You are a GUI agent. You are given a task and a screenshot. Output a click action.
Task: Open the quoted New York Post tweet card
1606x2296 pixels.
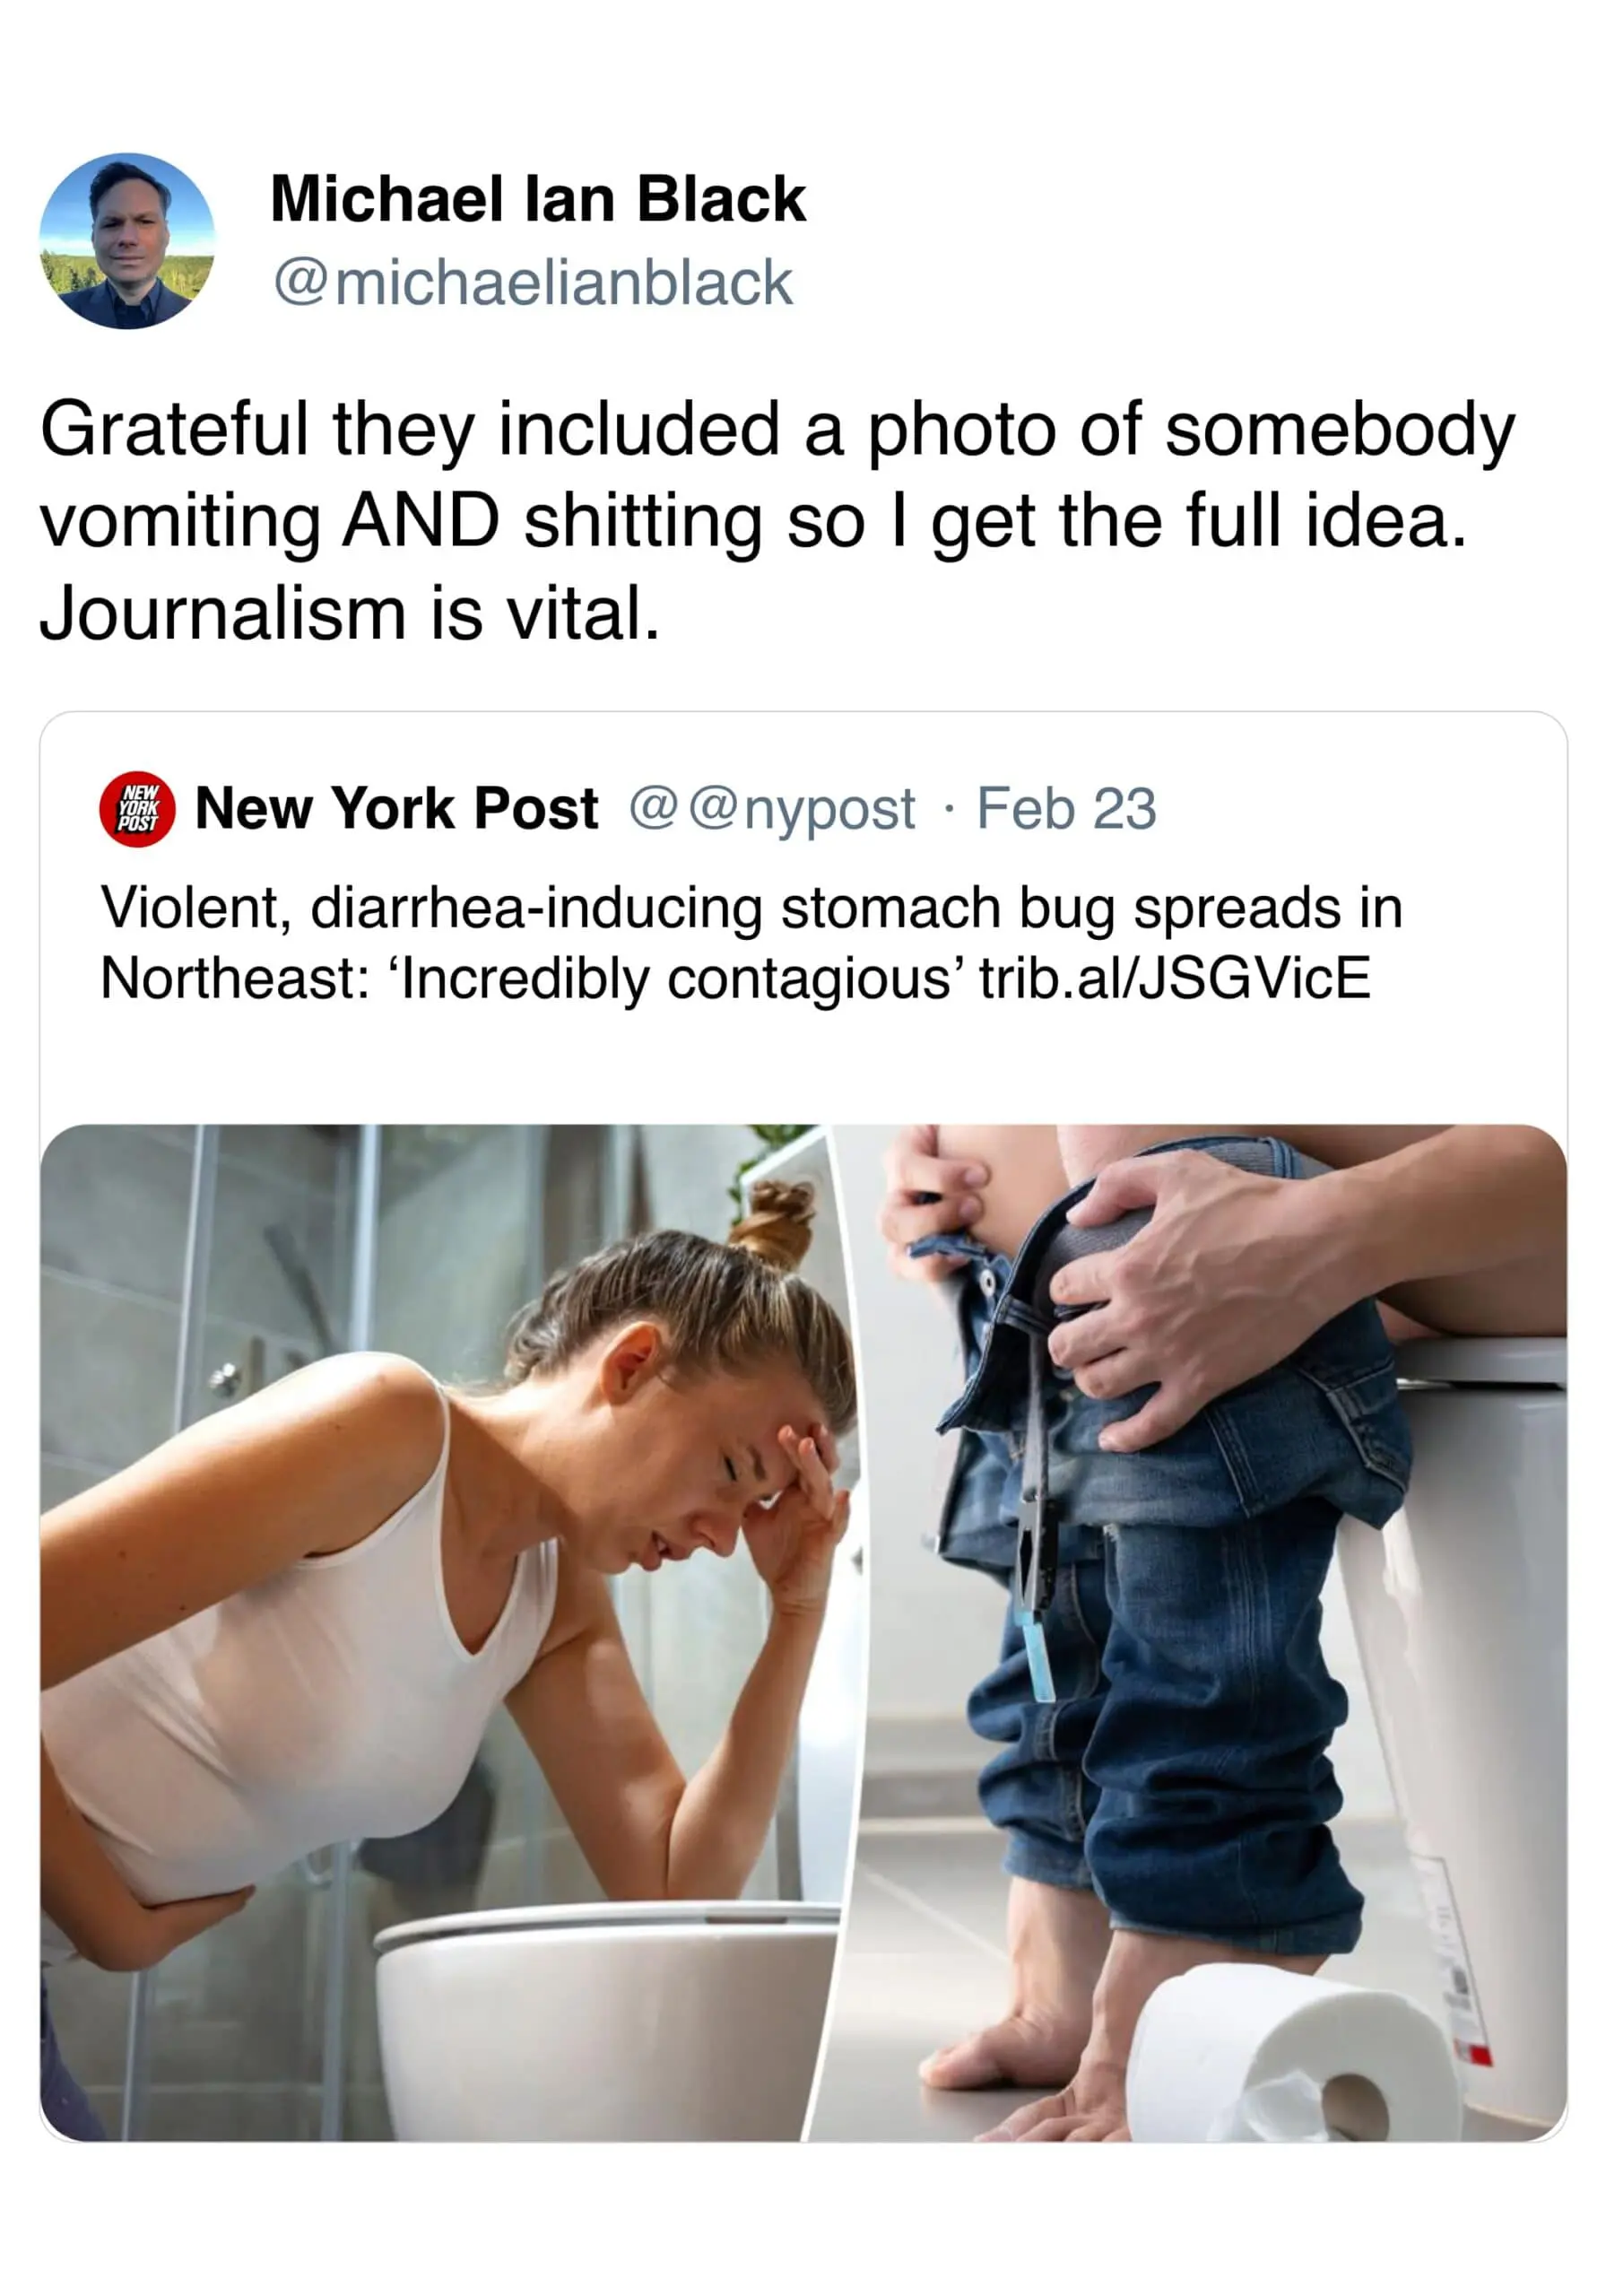coord(803,1427)
